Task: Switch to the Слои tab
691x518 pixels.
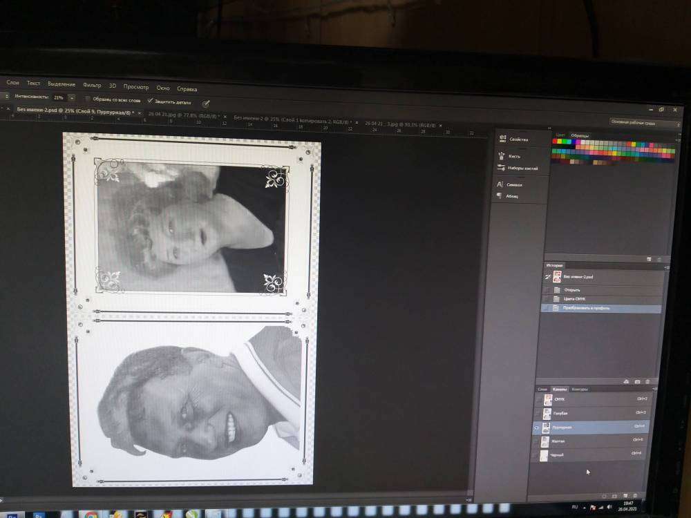Action: click(x=542, y=389)
